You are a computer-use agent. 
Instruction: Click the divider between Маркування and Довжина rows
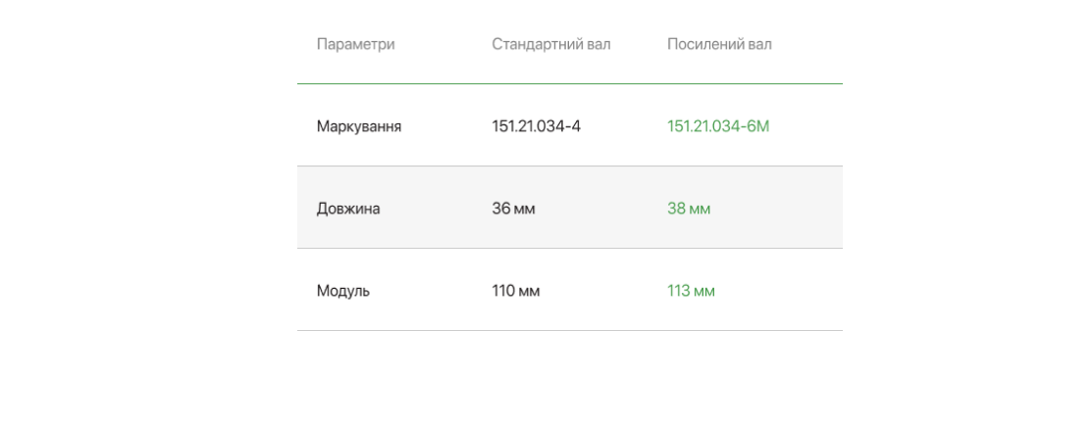(570, 166)
